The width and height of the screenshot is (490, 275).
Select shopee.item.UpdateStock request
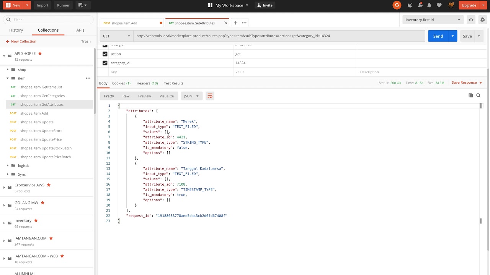tap(41, 131)
